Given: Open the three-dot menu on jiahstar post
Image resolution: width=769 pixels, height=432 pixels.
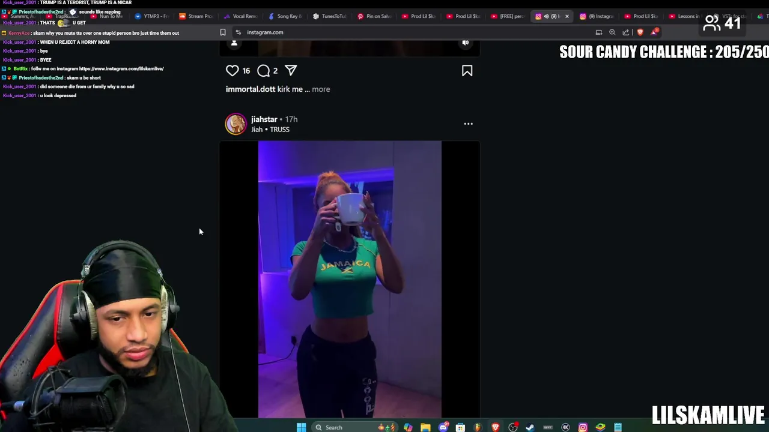Looking at the screenshot, I should pyautogui.click(x=468, y=124).
